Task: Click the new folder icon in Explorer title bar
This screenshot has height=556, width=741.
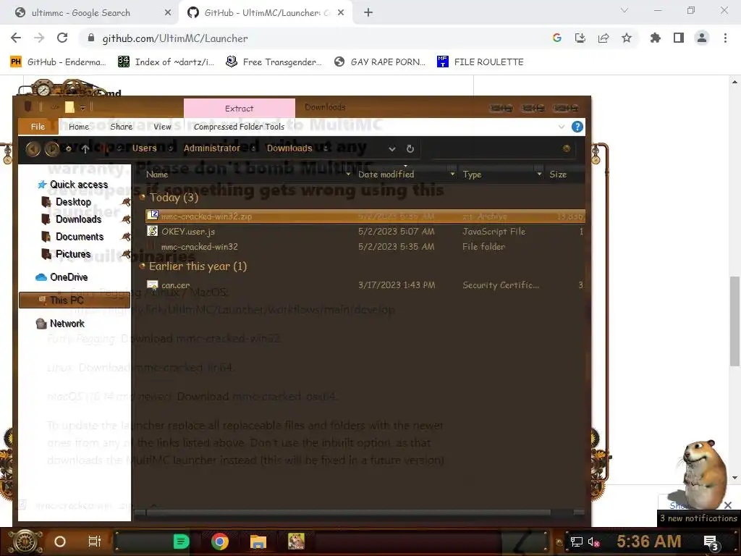Action: [69, 107]
